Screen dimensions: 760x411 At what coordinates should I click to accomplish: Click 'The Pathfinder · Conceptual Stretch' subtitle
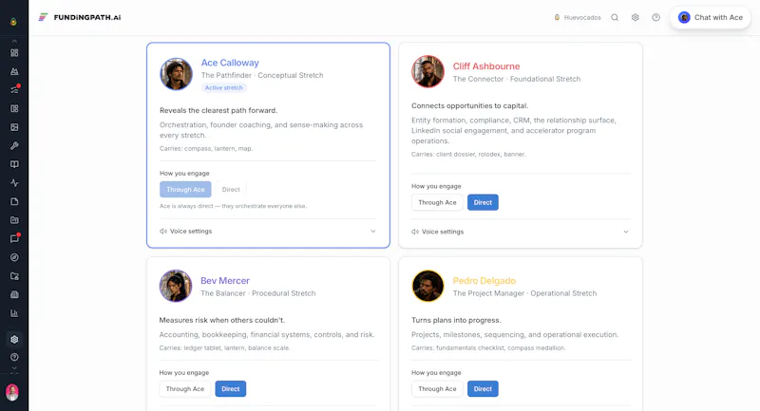(262, 76)
